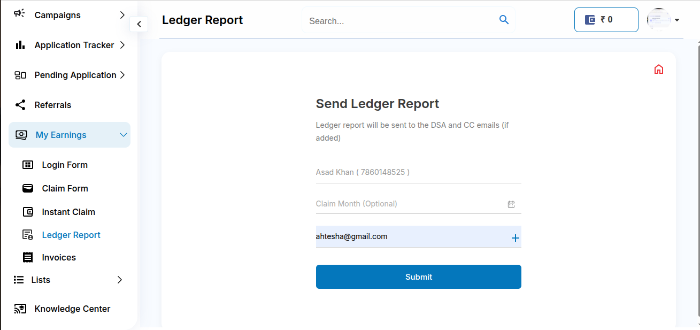Click the Campaigns megaphone icon
This screenshot has width=700, height=330.
20,14
